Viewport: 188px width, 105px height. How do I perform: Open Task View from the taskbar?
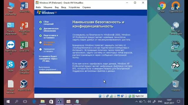click(25, 101)
